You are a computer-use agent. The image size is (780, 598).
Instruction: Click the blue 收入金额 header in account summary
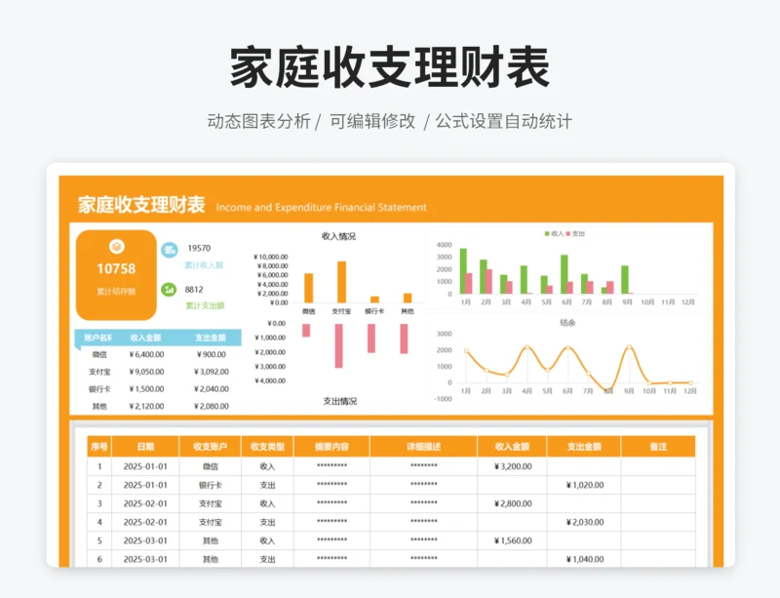click(x=145, y=338)
